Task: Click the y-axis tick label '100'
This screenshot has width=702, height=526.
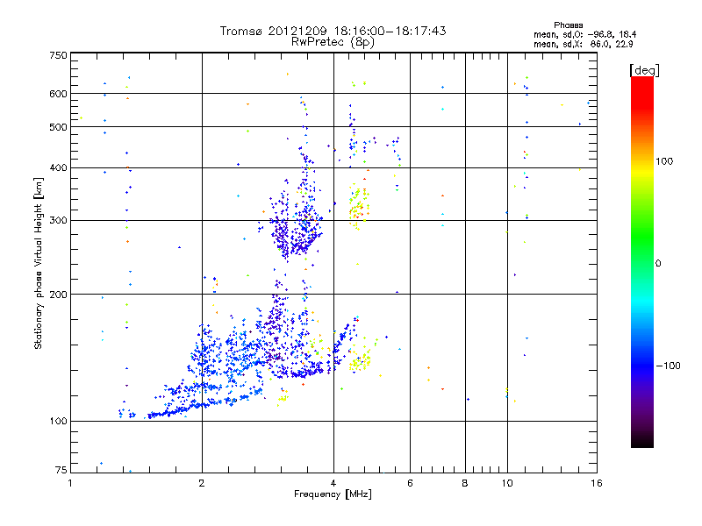Action: [x=58, y=421]
